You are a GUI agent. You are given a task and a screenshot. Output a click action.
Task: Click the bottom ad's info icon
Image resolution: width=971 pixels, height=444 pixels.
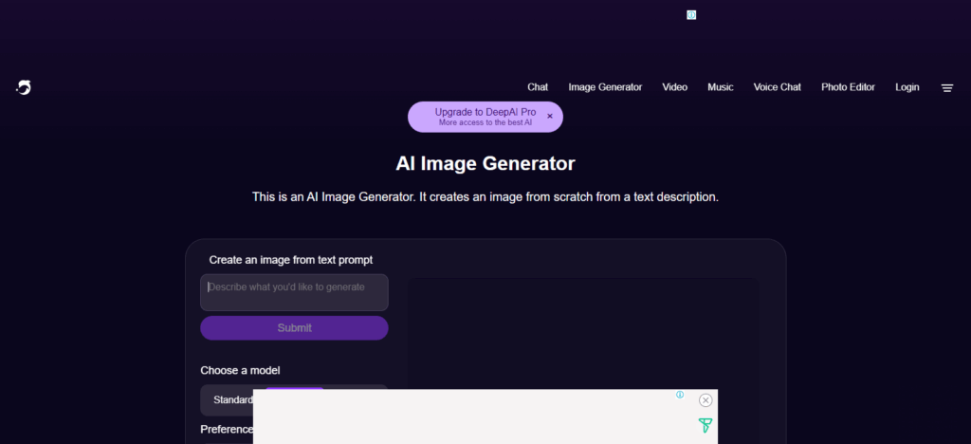pos(680,395)
